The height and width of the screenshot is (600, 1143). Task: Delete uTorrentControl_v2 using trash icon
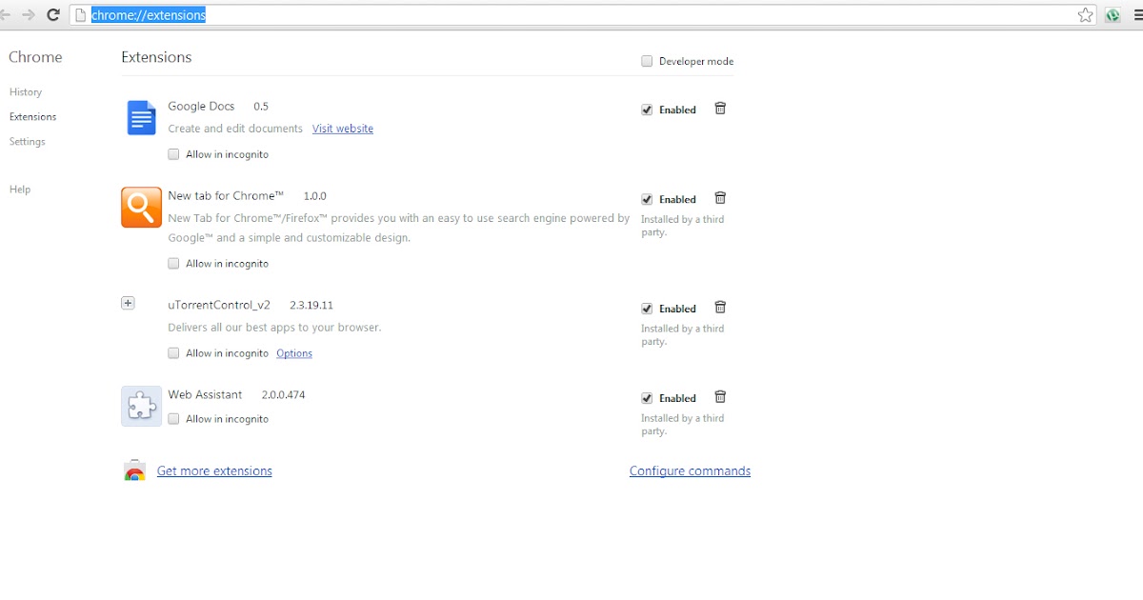point(720,307)
